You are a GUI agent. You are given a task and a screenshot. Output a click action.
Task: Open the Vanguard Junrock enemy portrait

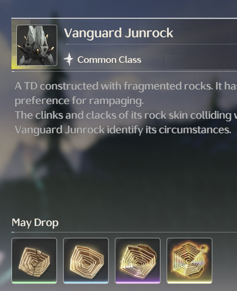pyautogui.click(x=37, y=45)
